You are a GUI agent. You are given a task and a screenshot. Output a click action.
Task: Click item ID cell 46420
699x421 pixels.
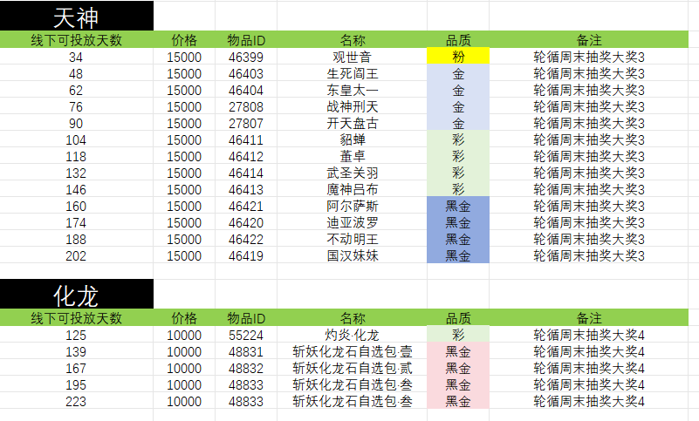pos(245,222)
